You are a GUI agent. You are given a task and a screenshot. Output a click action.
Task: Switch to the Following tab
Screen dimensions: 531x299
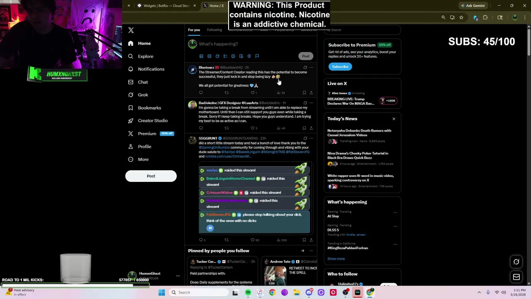(x=214, y=30)
